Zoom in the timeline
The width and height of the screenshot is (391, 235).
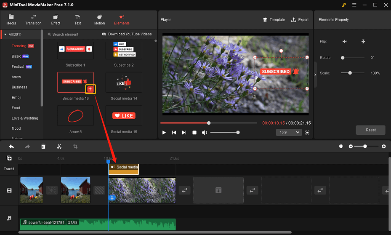(384, 147)
